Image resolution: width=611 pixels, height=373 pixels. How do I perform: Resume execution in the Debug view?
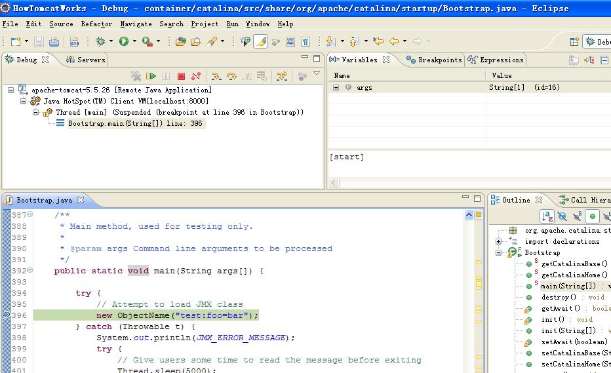tap(151, 76)
